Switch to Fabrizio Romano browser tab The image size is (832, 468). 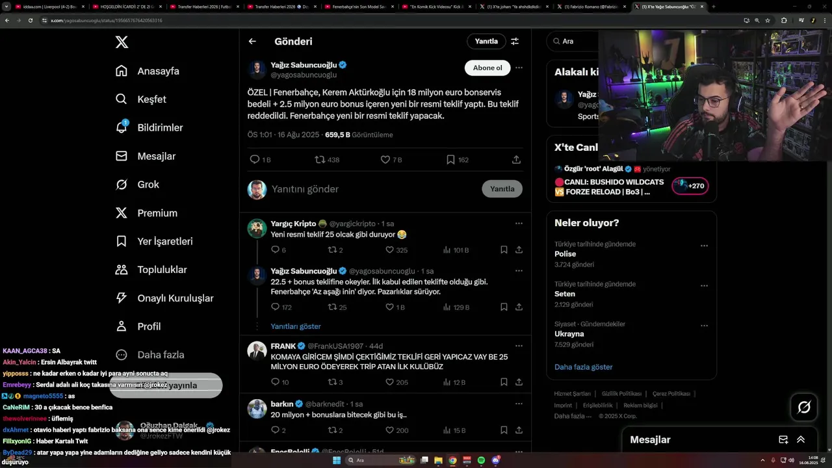tap(590, 6)
